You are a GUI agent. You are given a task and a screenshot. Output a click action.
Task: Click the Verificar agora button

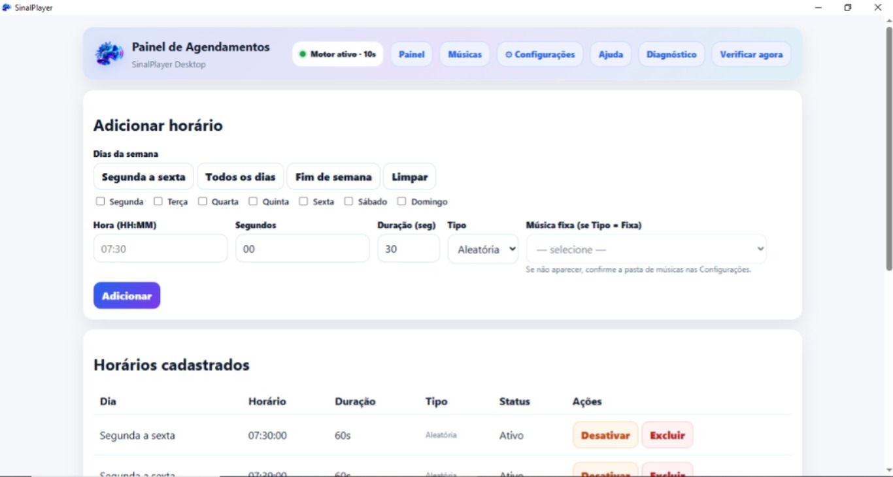(751, 54)
